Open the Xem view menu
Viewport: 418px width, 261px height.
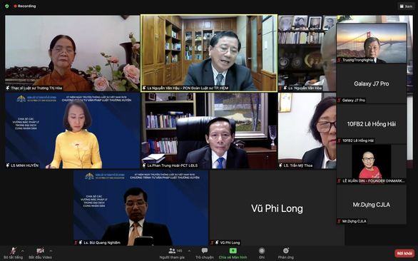(407, 6)
